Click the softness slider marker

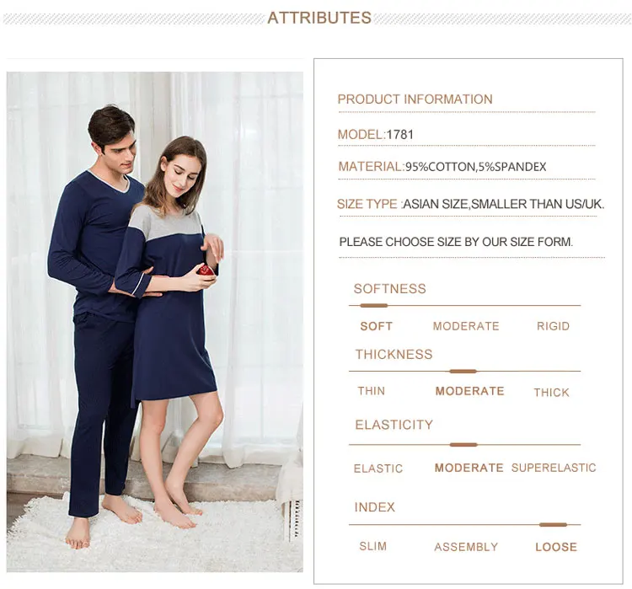(x=373, y=306)
